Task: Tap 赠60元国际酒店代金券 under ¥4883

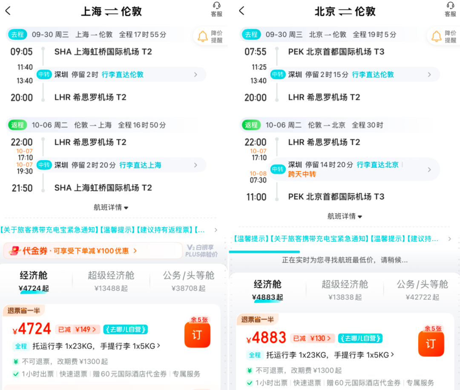Action: [363, 383]
